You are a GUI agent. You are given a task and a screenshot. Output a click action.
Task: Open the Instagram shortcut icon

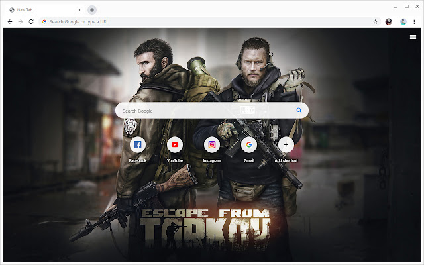pyautogui.click(x=212, y=144)
